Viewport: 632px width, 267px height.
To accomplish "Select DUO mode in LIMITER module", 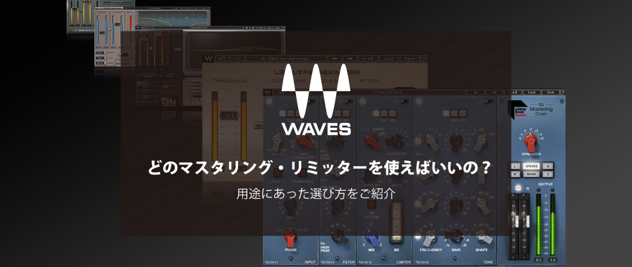I will (384, 113).
